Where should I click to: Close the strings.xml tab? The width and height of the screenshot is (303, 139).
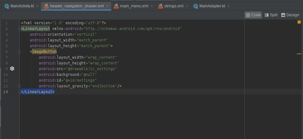(187, 6)
